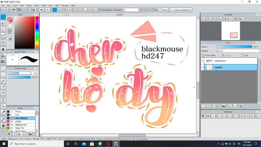Select the Hand tool

(3, 125)
